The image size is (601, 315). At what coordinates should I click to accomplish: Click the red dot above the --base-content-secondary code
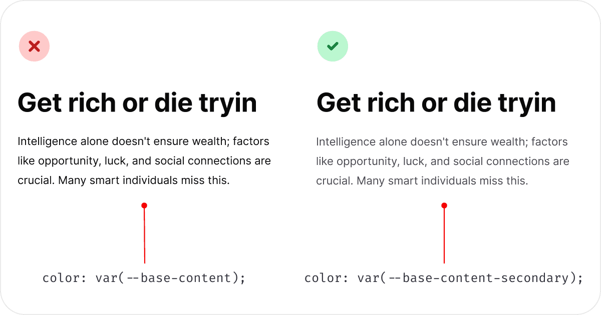(x=444, y=205)
